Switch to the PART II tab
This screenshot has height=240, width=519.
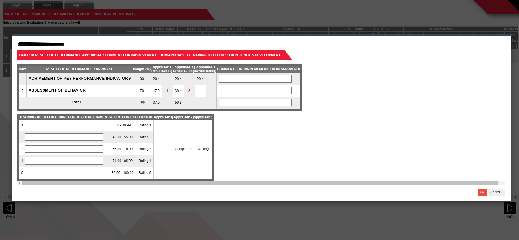[x=48, y=5]
